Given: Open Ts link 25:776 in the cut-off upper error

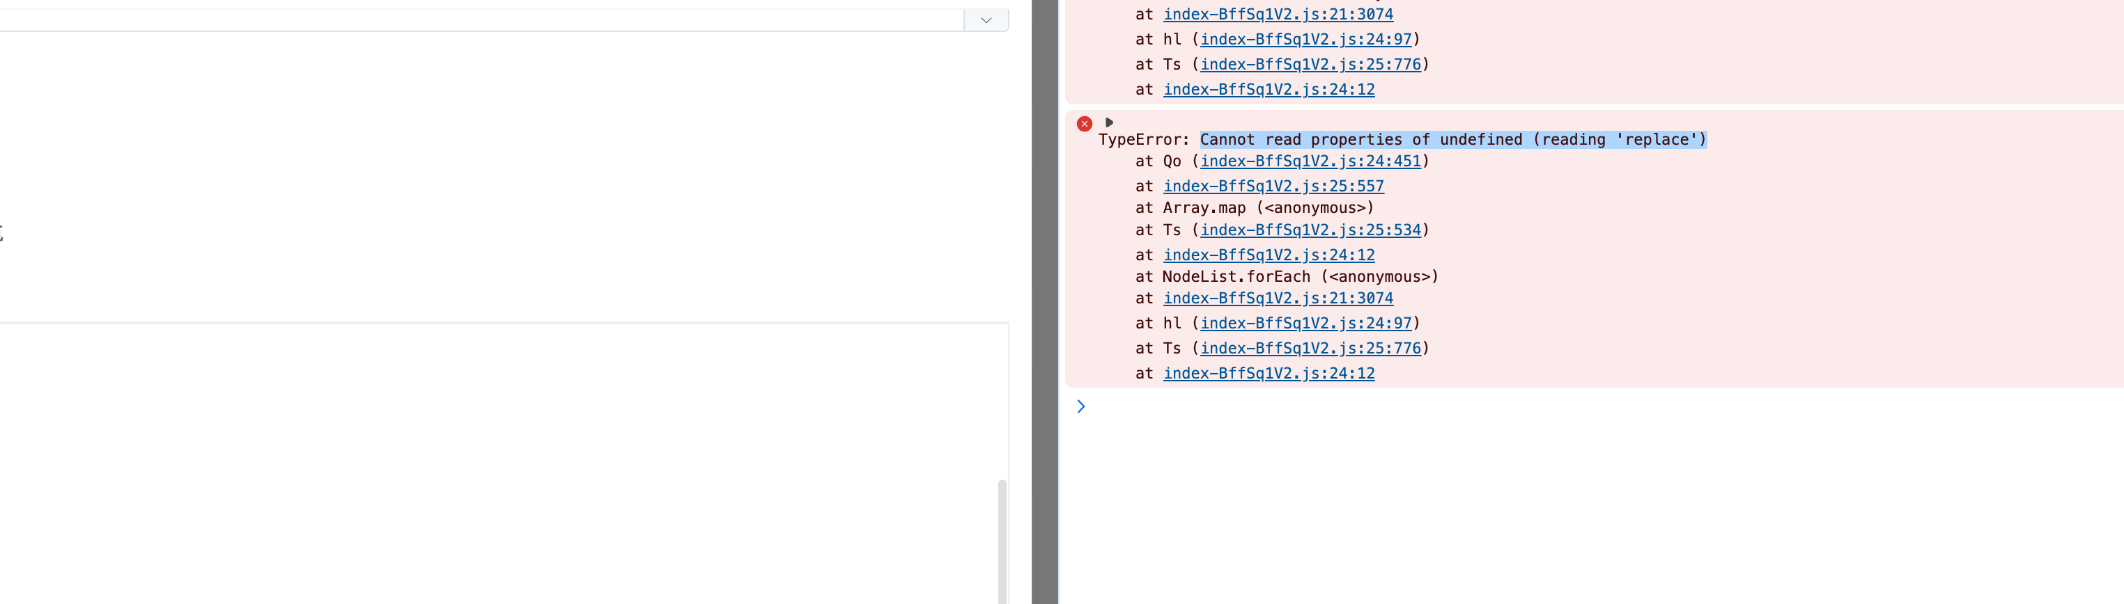Looking at the screenshot, I should [x=1310, y=63].
